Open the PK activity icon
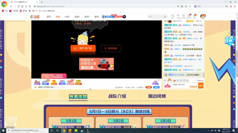The image size is (238, 133). [62, 83]
